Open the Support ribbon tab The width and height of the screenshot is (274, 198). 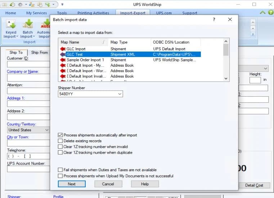[190, 13]
